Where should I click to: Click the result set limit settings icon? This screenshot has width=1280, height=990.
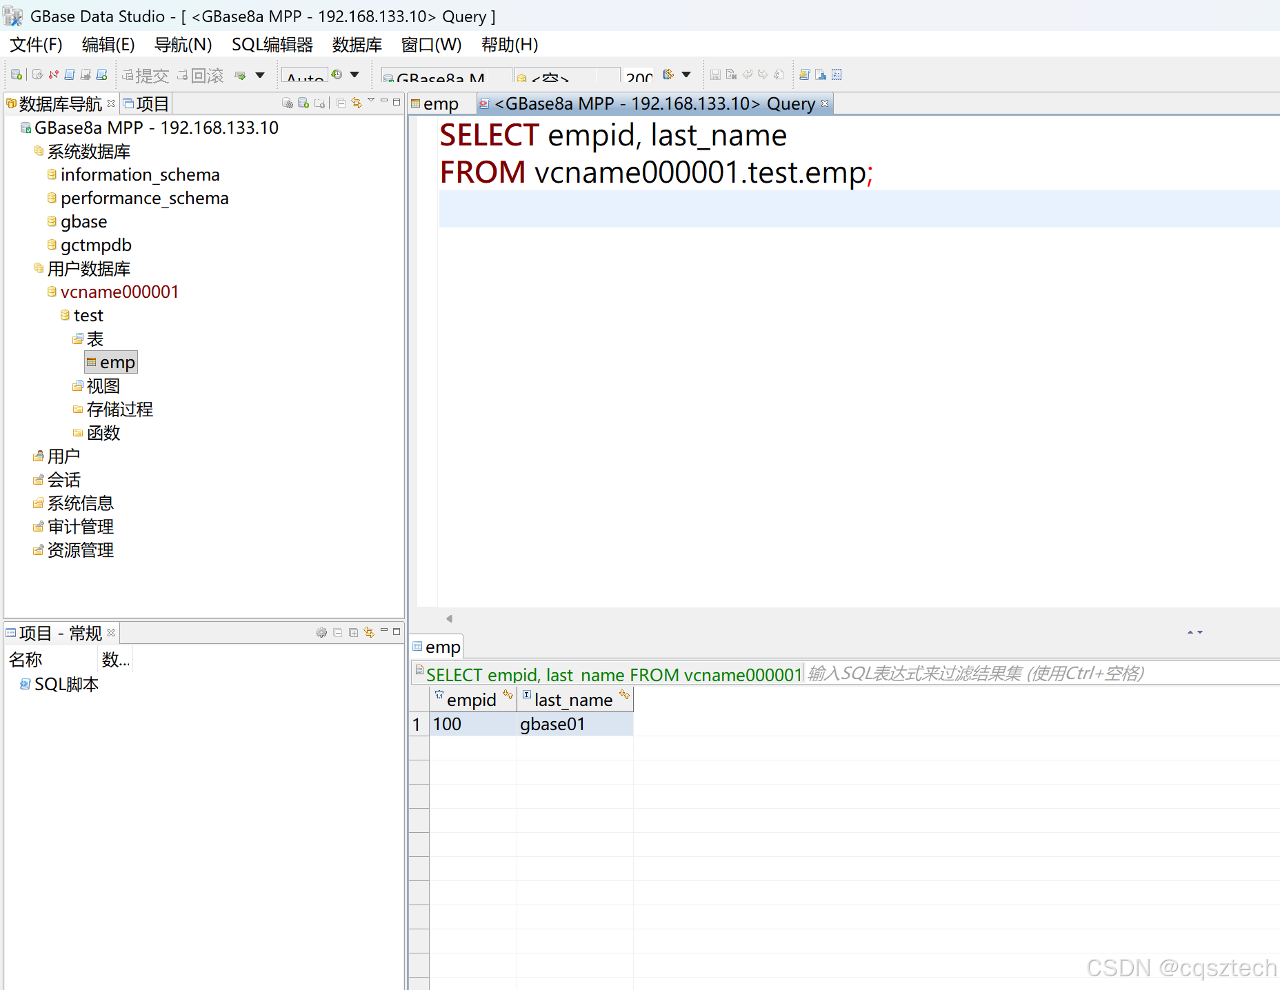coord(668,74)
